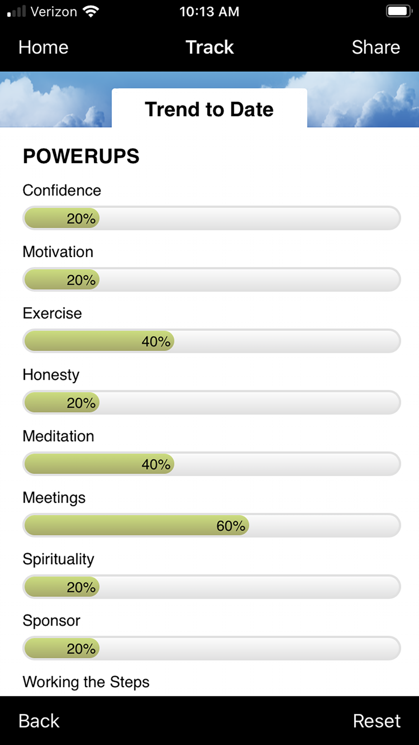Click the Spirituality progress bar
The image size is (419, 745).
click(212, 587)
